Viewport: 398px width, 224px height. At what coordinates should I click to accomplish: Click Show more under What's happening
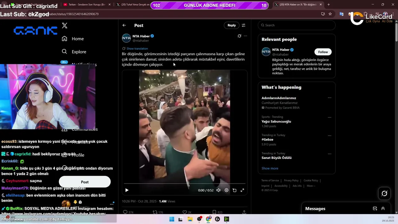[x=270, y=168]
